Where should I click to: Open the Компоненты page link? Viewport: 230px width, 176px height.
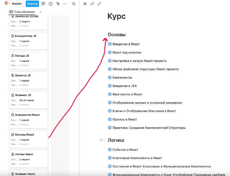point(122,77)
